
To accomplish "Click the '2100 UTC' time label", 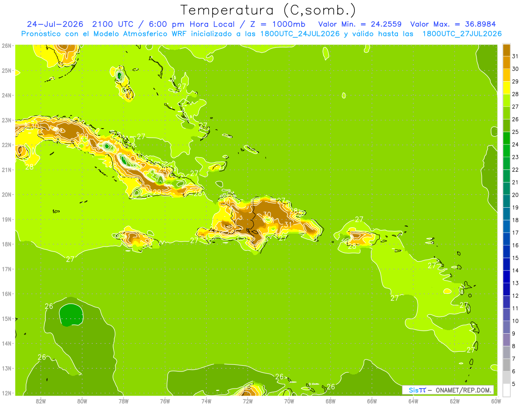I will pyautogui.click(x=114, y=24).
